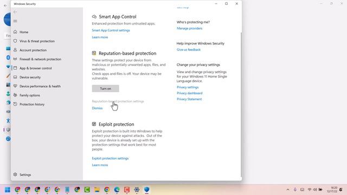Click Learn more under Exploit protection
347x195 pixels.
(x=100, y=165)
